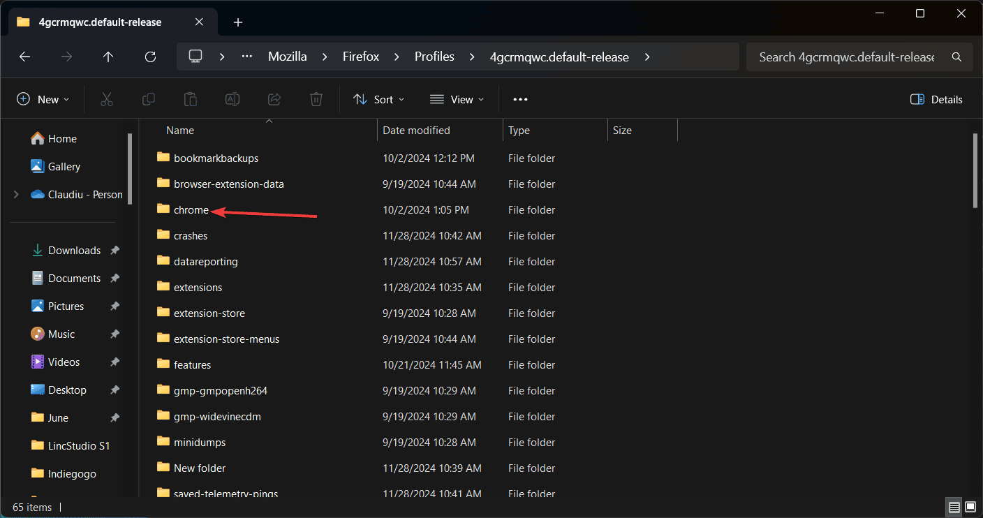Click the Cut scissors icon
Viewport: 983px width, 518px height.
click(107, 100)
